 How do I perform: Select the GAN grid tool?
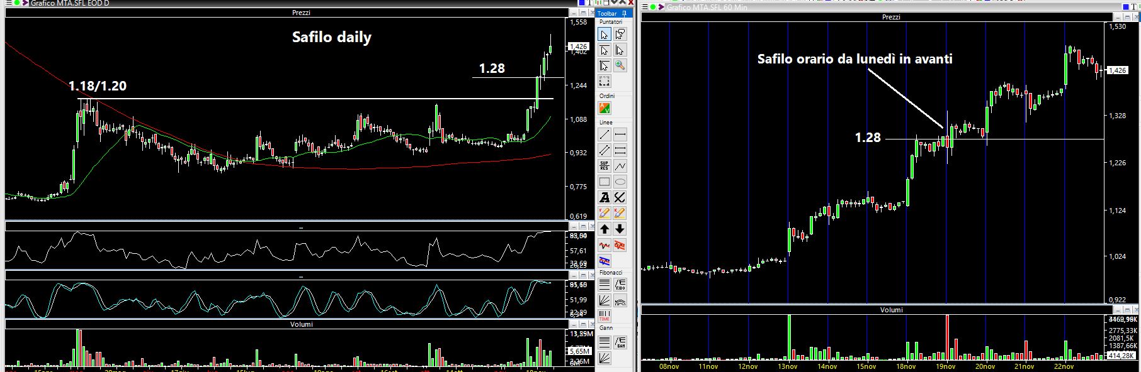620,342
